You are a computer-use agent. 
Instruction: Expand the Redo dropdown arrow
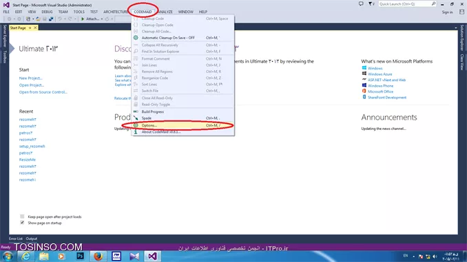click(75, 19)
